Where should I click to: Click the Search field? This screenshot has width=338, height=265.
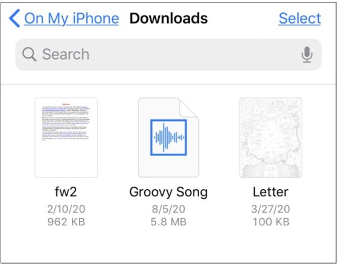[x=168, y=54]
